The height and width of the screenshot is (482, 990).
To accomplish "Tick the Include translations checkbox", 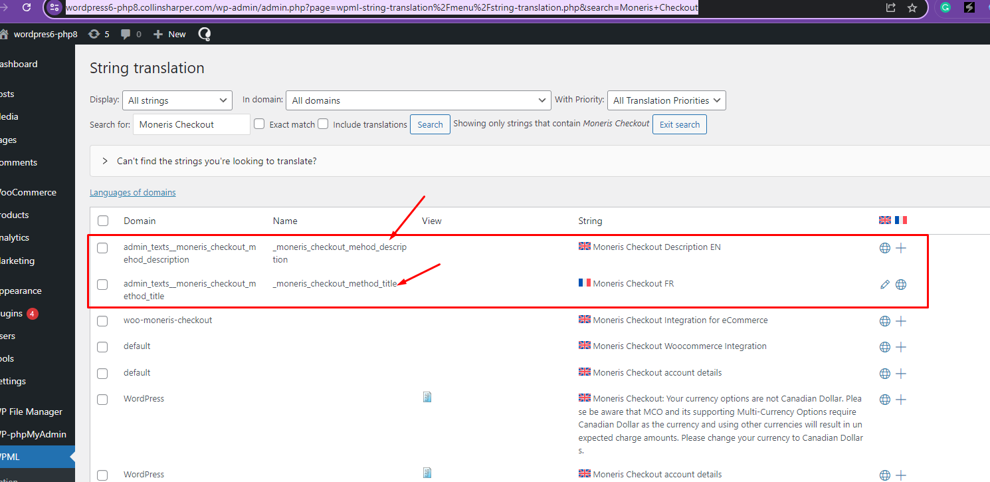I will coord(323,124).
